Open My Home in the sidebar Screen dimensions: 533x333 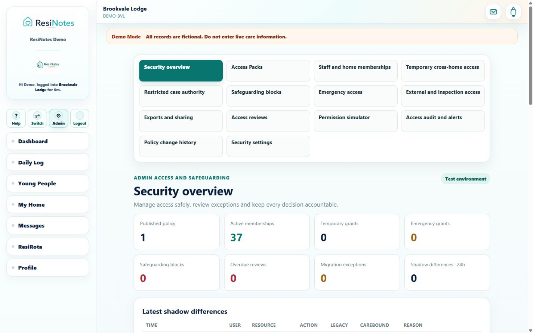[48, 205]
